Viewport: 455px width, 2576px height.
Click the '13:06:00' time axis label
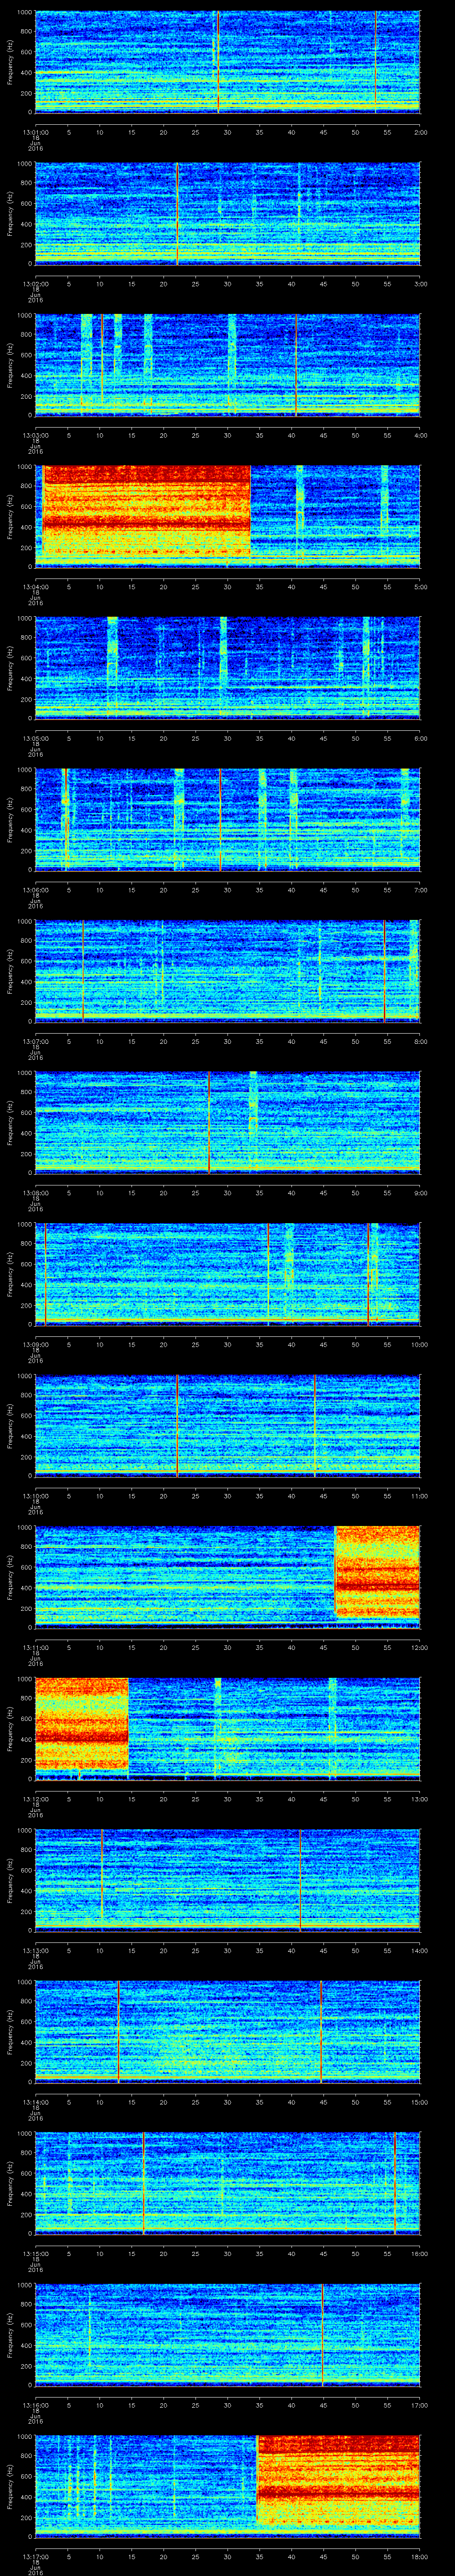point(35,891)
